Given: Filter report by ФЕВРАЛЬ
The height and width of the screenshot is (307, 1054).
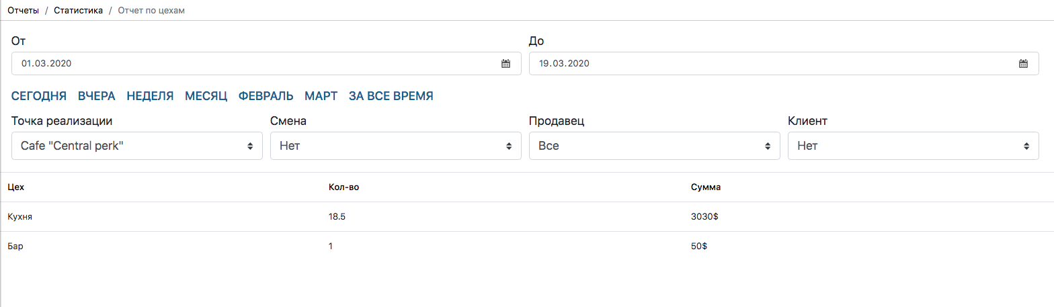Looking at the screenshot, I should tap(266, 96).
